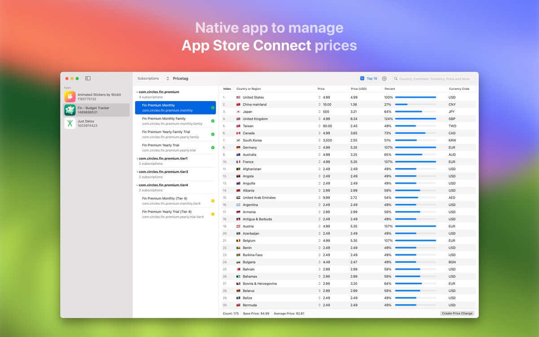
Task: Click the Germany flag icon
Action: coord(239,148)
